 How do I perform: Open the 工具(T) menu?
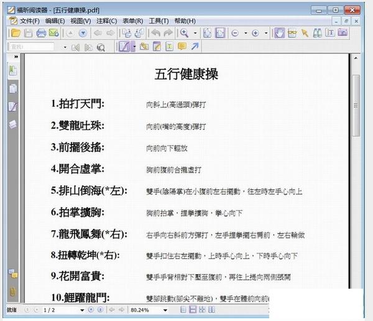coord(159,21)
